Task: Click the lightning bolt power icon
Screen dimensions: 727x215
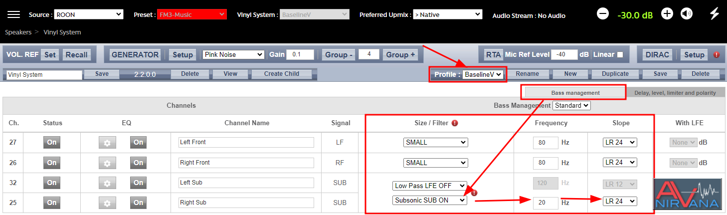Action: [x=714, y=14]
